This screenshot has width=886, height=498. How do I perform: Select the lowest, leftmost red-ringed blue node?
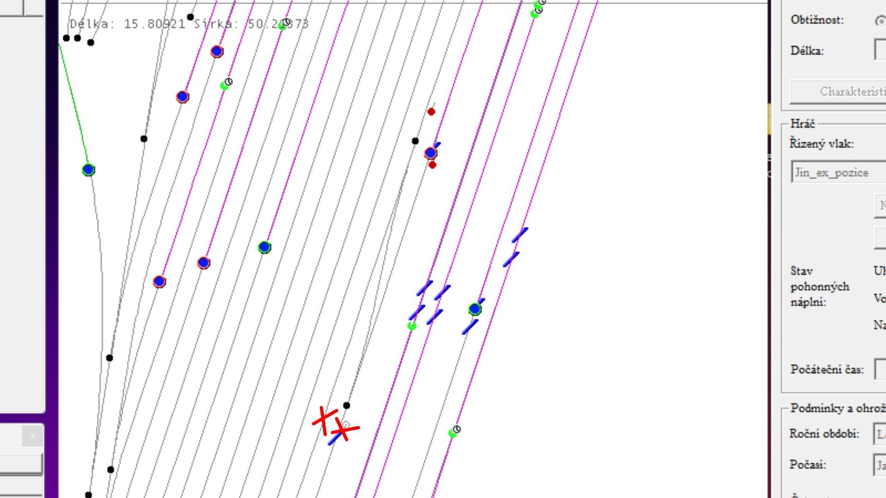coord(159,282)
